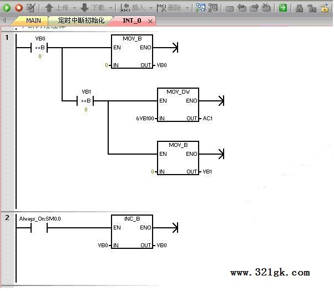Click ENO arrow of MOV_DW
334x291 pixels.
tap(221, 101)
